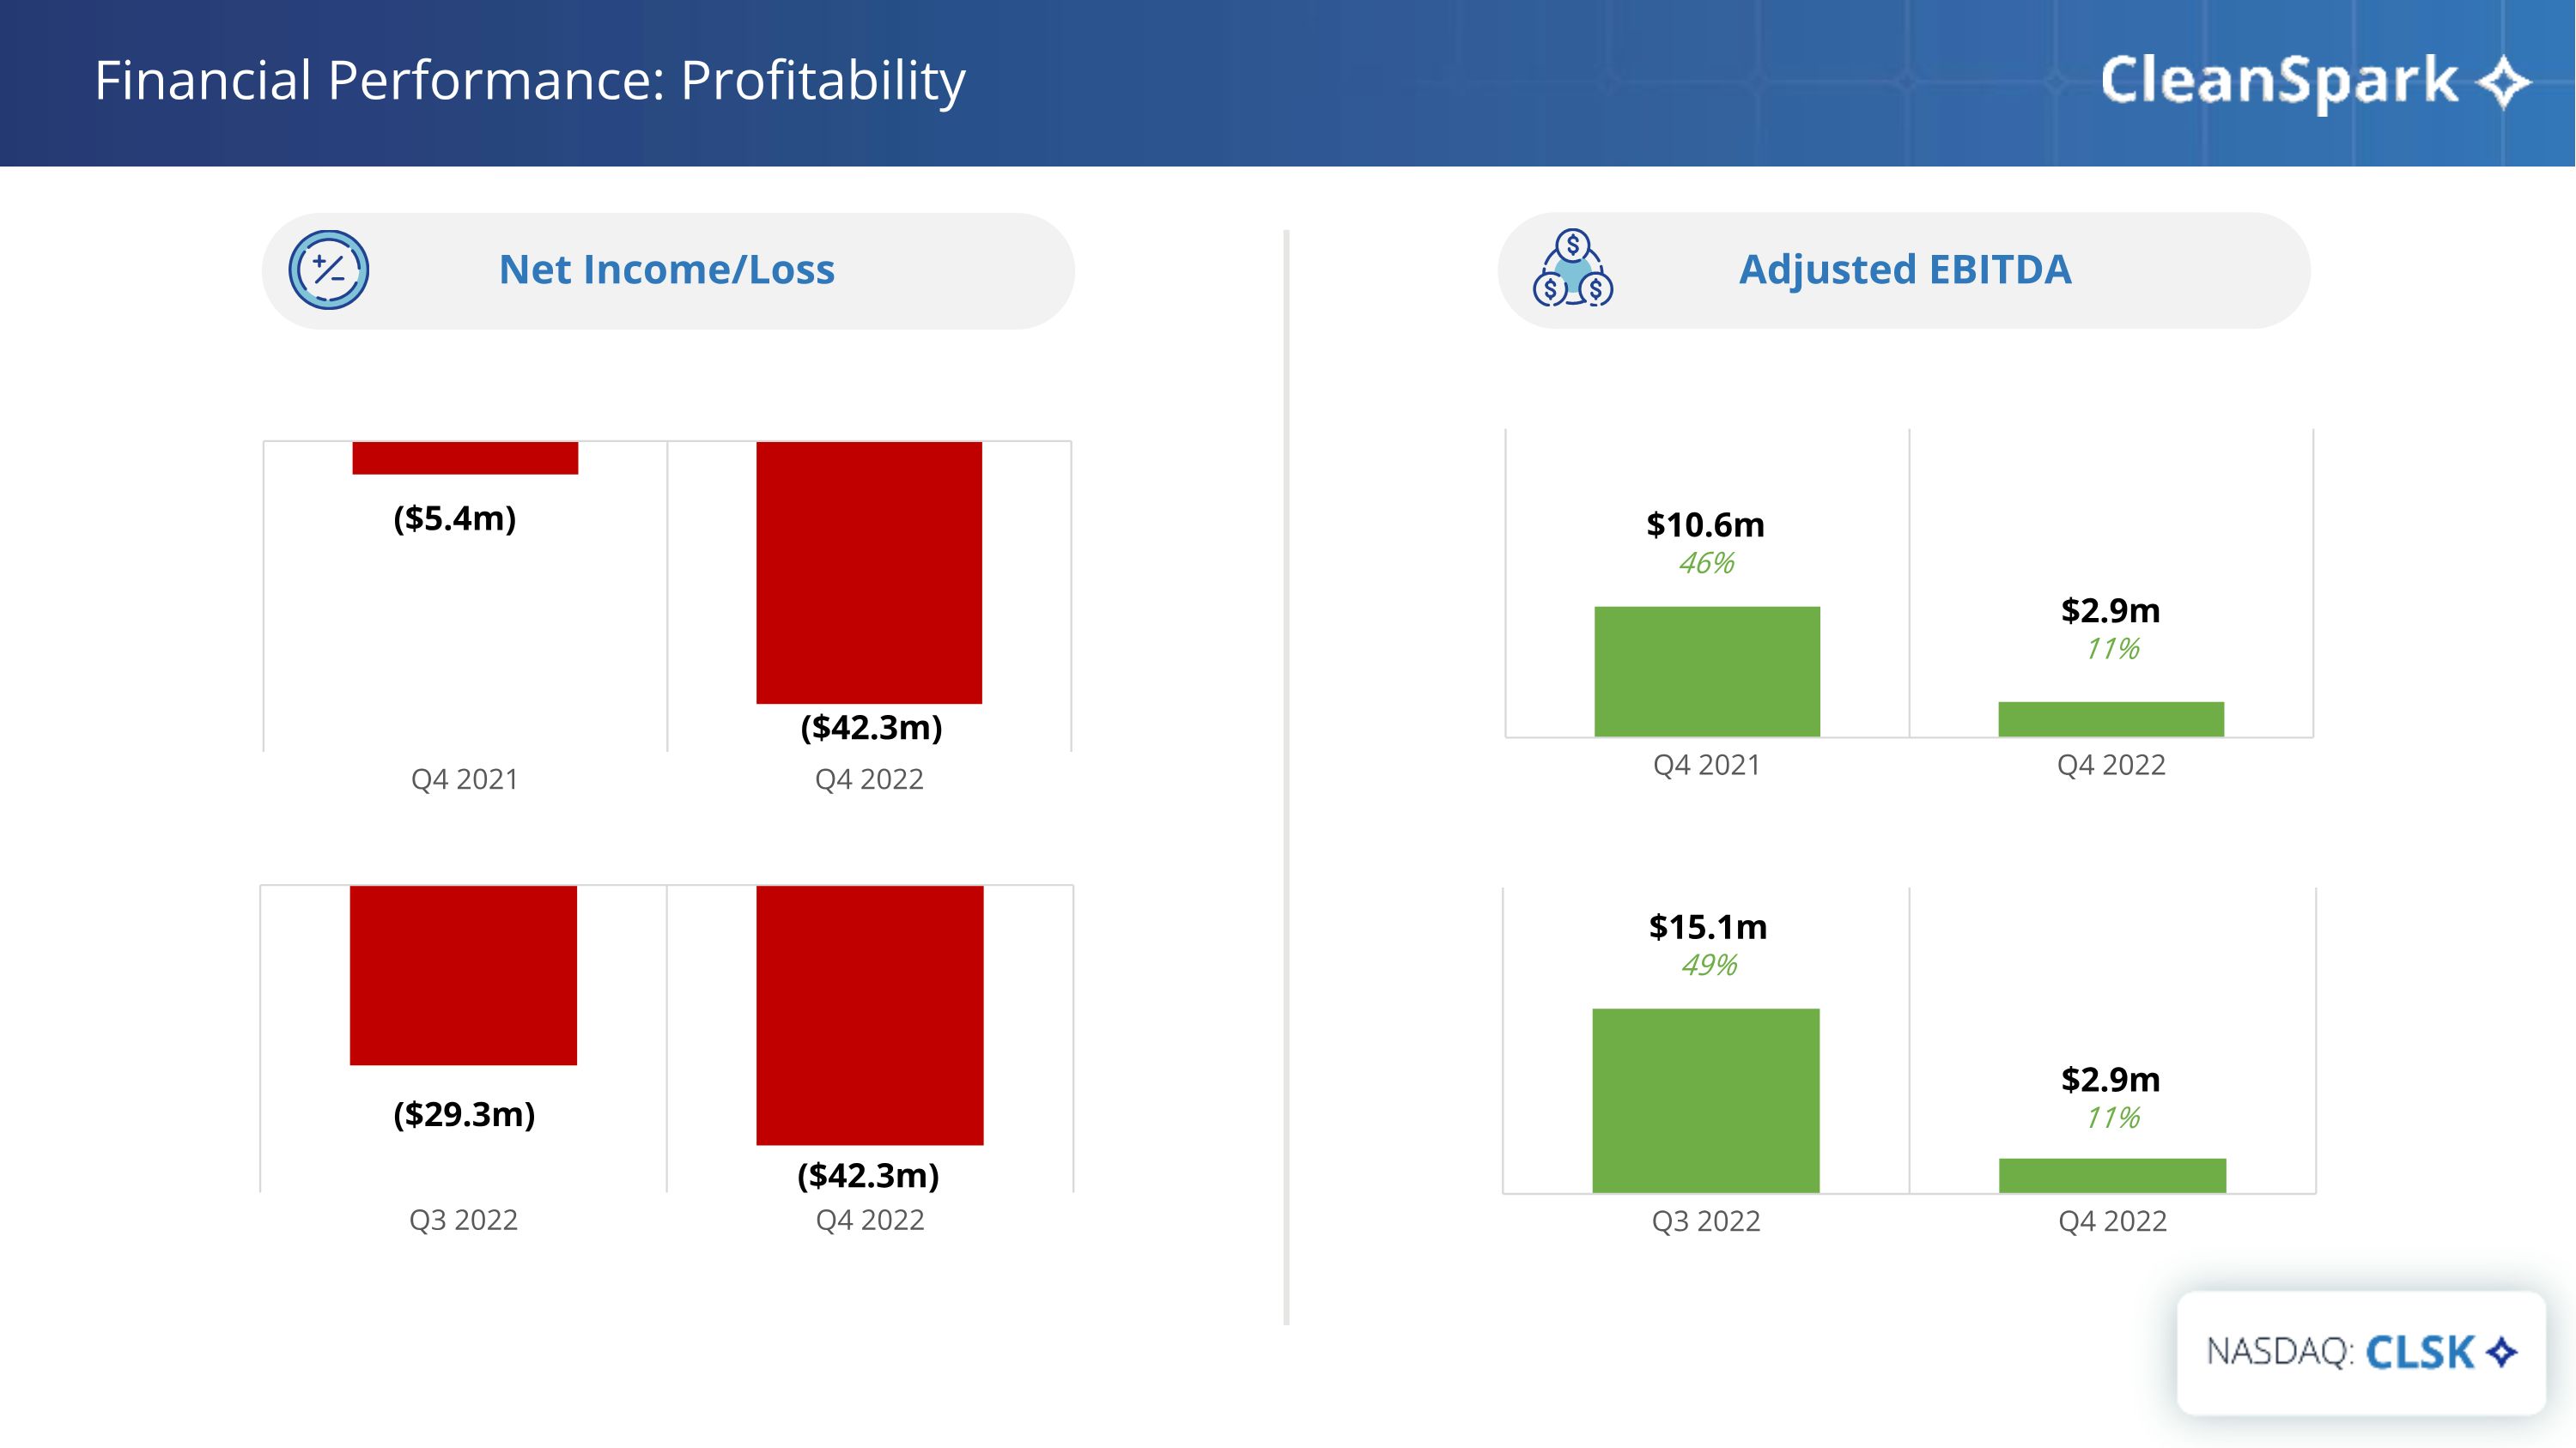The image size is (2576, 1448).
Task: Click the Q3 2022 label under red bar
Action: coord(463,1221)
